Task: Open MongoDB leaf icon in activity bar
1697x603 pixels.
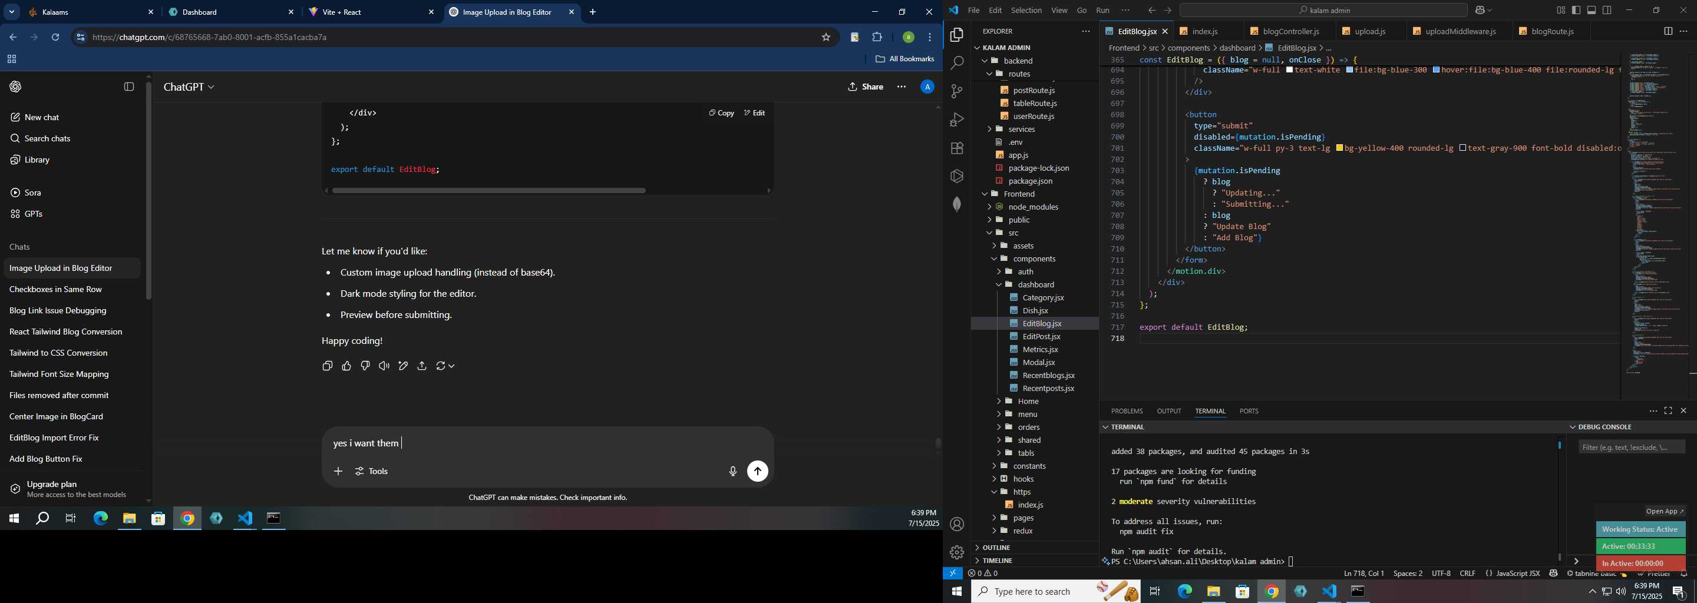Action: click(956, 205)
